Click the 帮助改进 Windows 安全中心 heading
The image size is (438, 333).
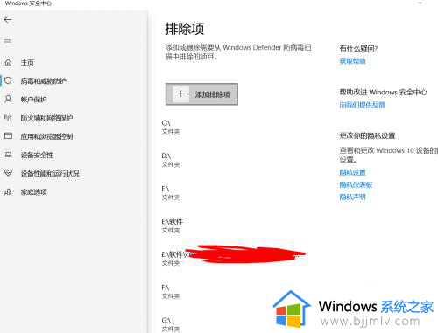pos(383,92)
